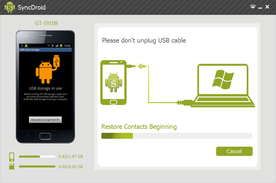This screenshot has width=276, height=183.
Task: Click the orange Android USB mascot image
Action: [48, 70]
